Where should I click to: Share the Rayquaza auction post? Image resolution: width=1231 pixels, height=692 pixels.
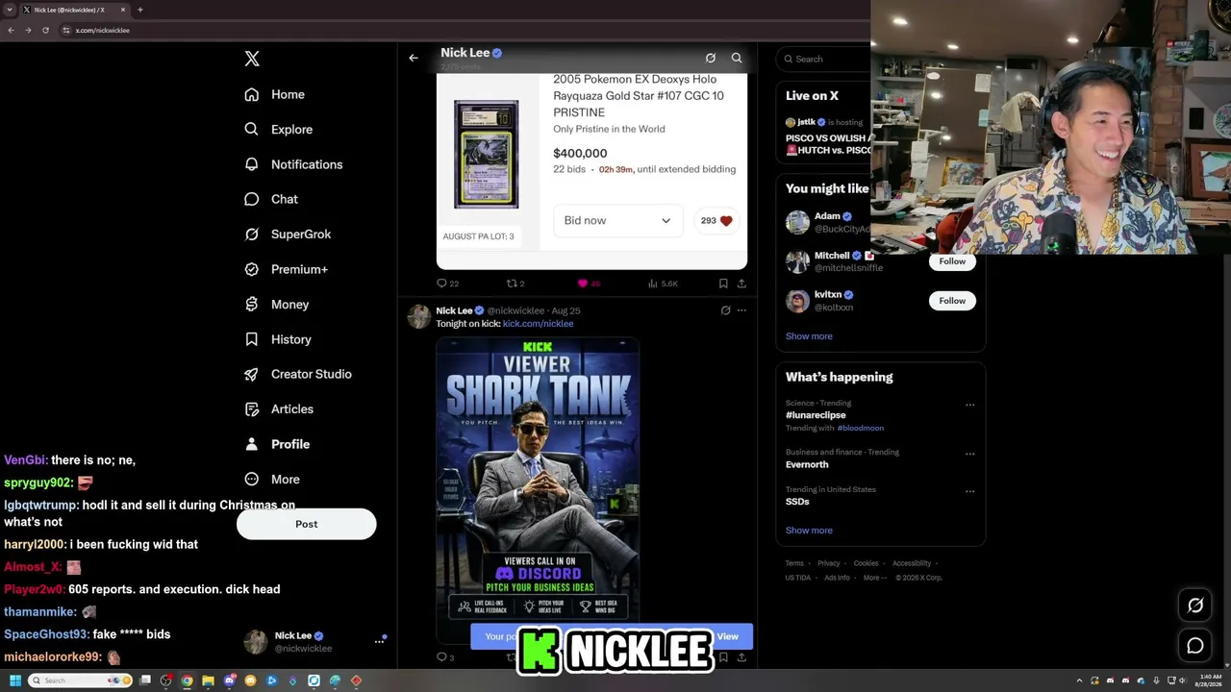point(741,284)
